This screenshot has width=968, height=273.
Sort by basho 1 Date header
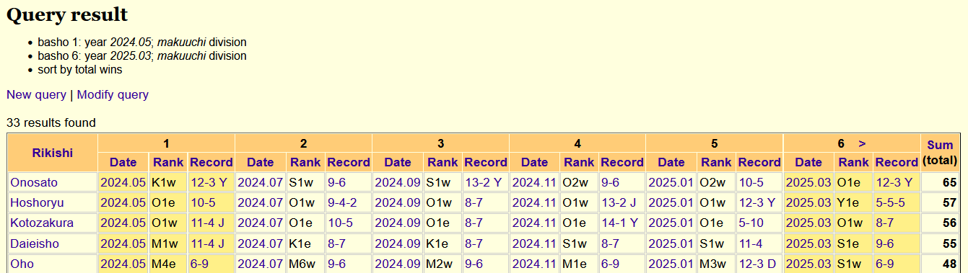pos(123,162)
